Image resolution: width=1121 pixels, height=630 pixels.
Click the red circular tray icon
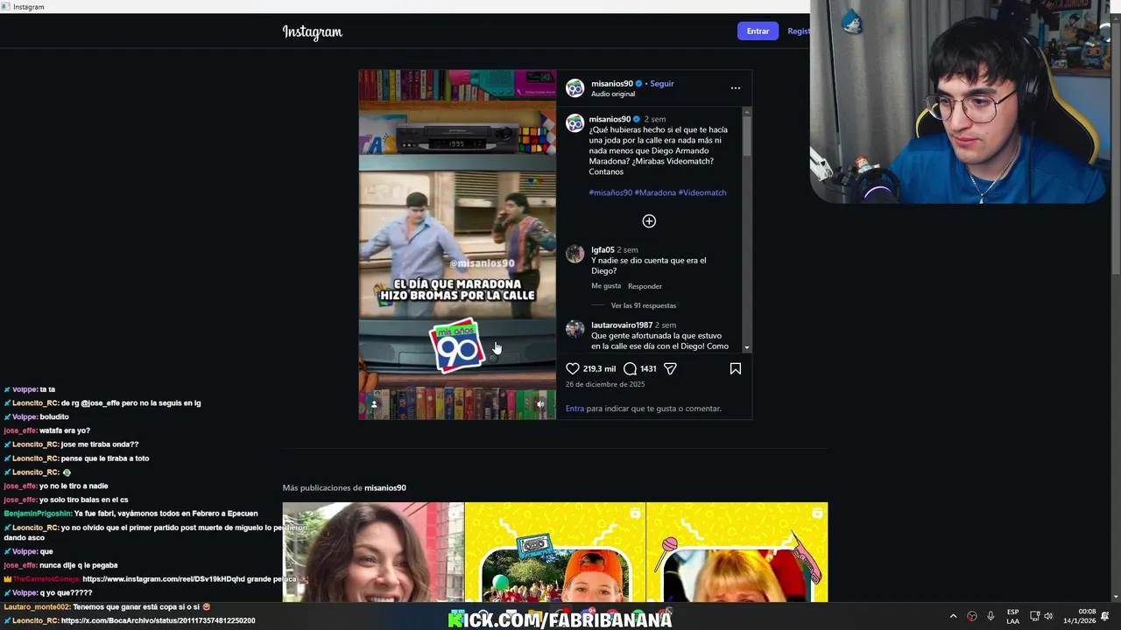(x=972, y=616)
